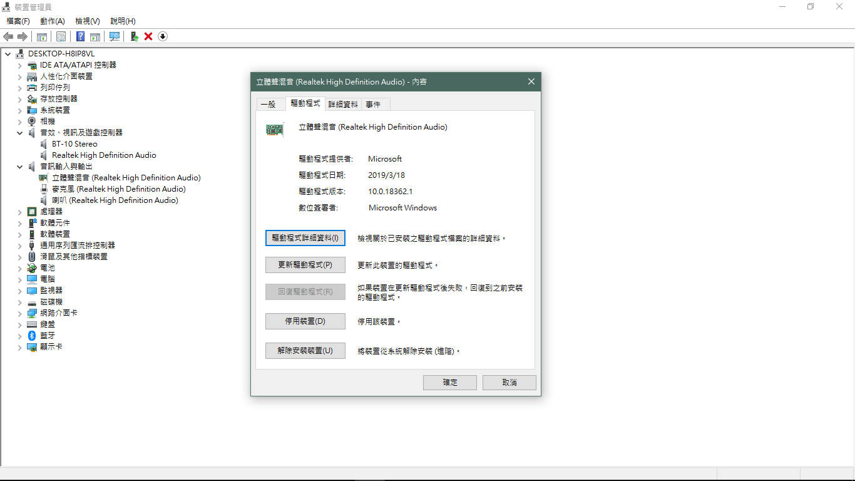This screenshot has width=855, height=481.
Task: Click the red X uninstall device icon
Action: (148, 36)
